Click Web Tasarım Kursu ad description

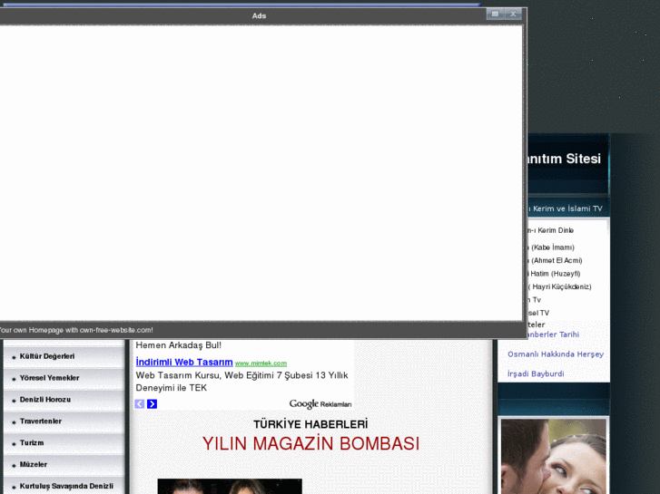241,382
